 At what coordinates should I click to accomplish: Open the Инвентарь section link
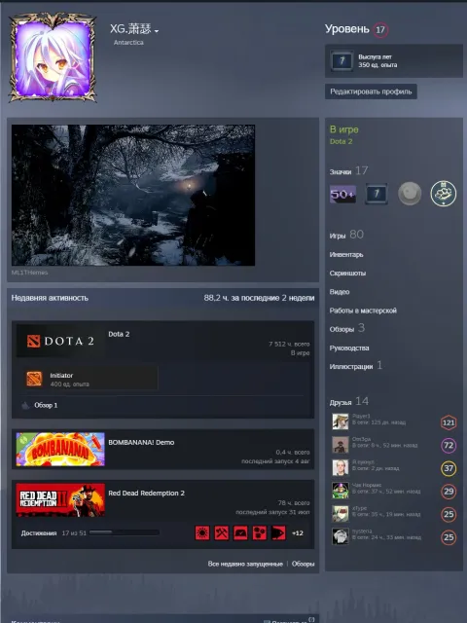[x=346, y=255]
